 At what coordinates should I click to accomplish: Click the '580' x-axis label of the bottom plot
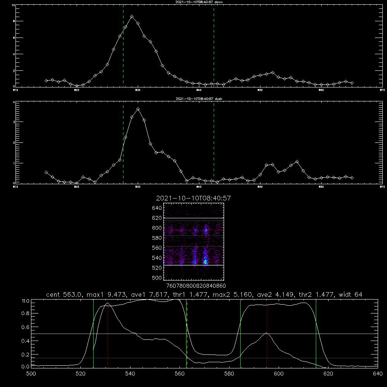(229, 374)
